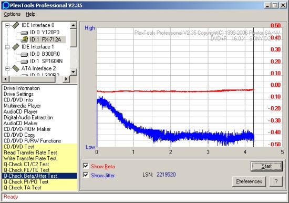Select Read Transfer Rate Test

click(x=39, y=153)
